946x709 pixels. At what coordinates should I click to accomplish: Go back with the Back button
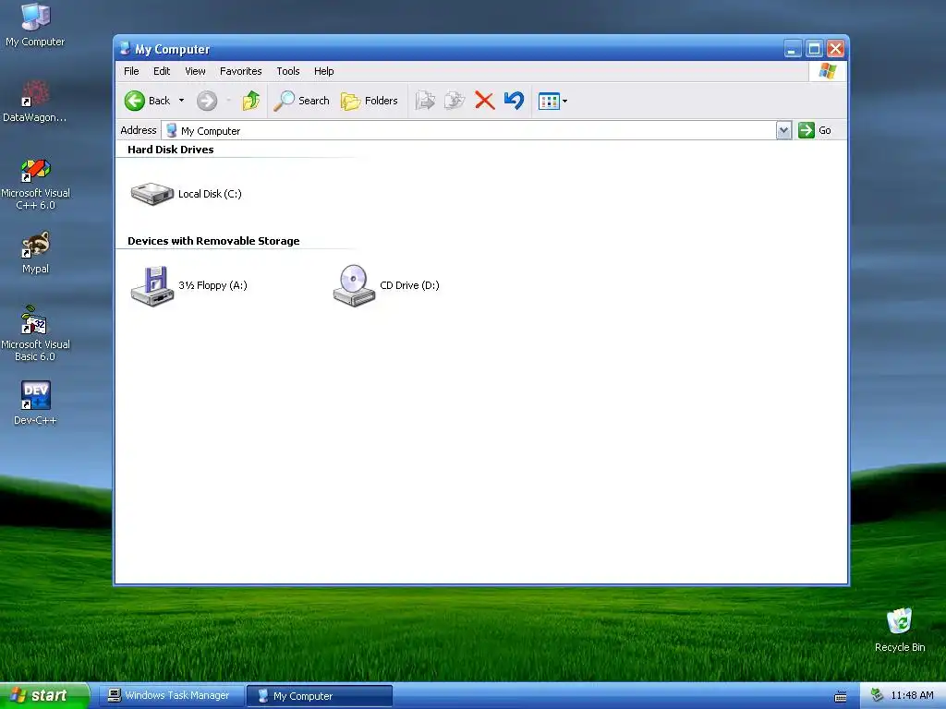click(x=147, y=101)
